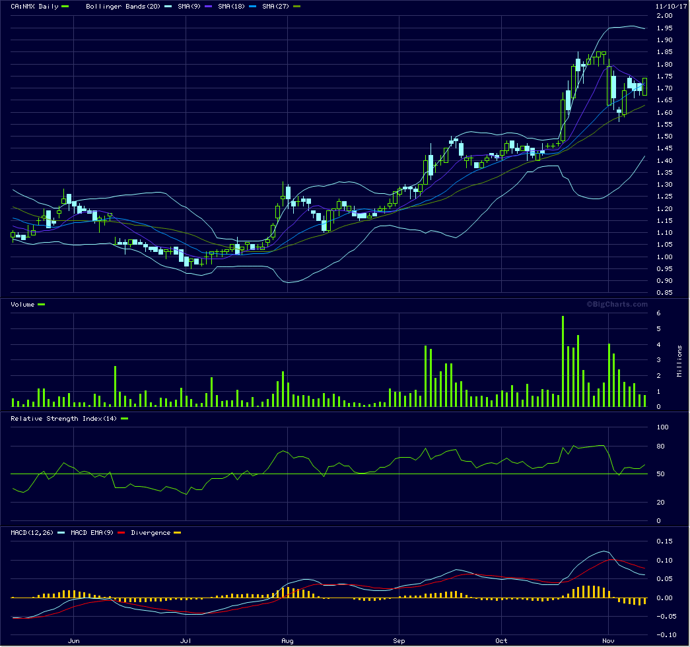Click the cyan Bollinger Bands legend swatch
This screenshot has height=647, width=690.
point(168,6)
